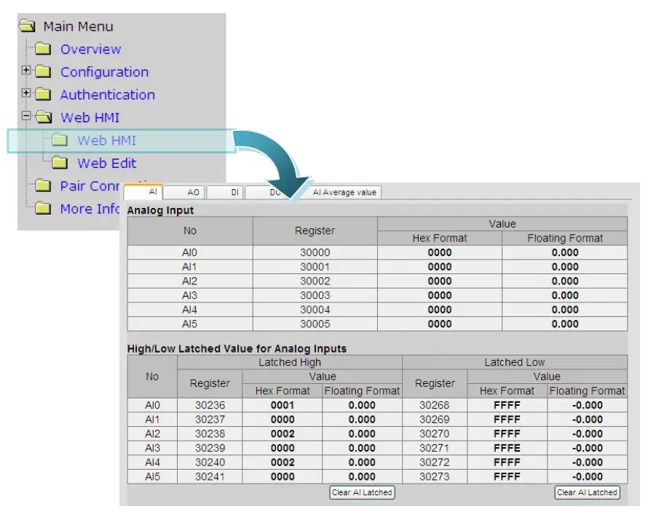The image size is (667, 517).
Task: Click latched high register 30237
Action: (210, 420)
